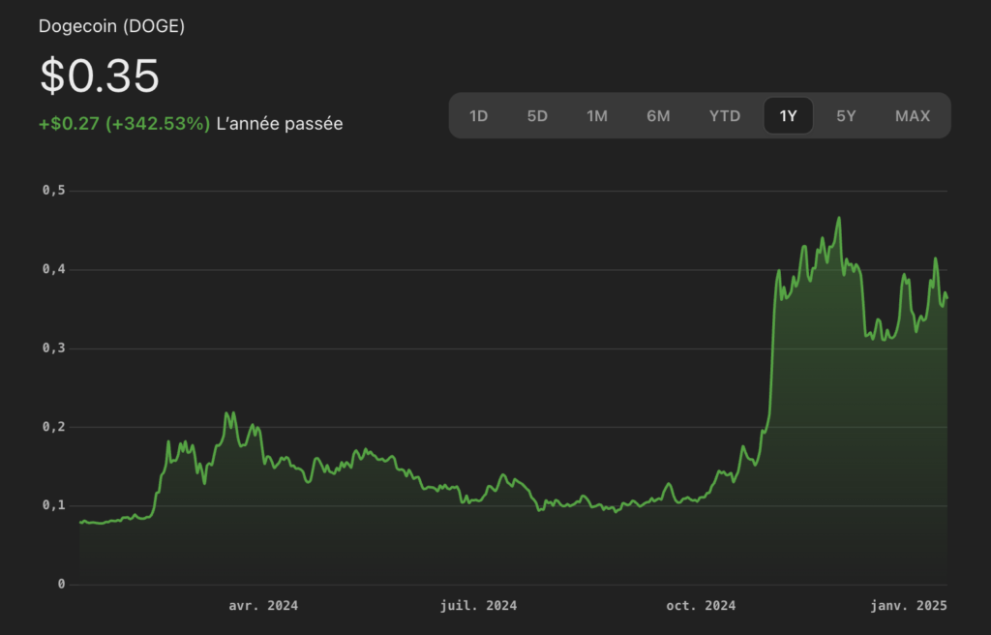Click the chart's highest price peak
991x635 pixels.
pyautogui.click(x=838, y=219)
